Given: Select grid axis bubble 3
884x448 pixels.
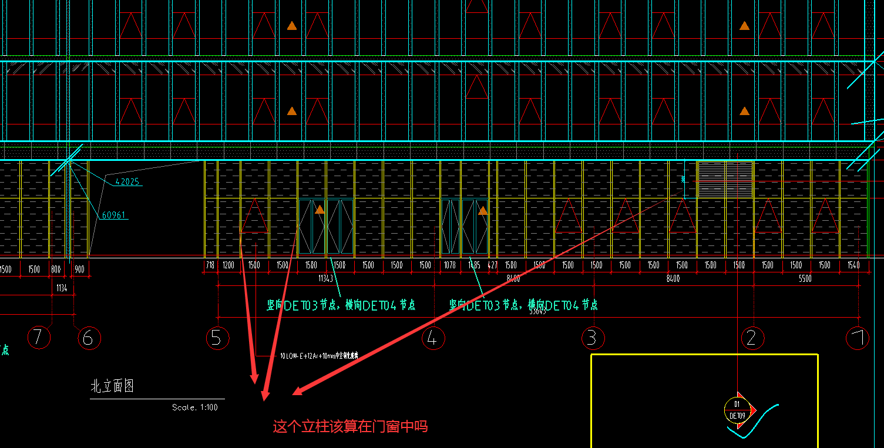Looking at the screenshot, I should (x=593, y=338).
